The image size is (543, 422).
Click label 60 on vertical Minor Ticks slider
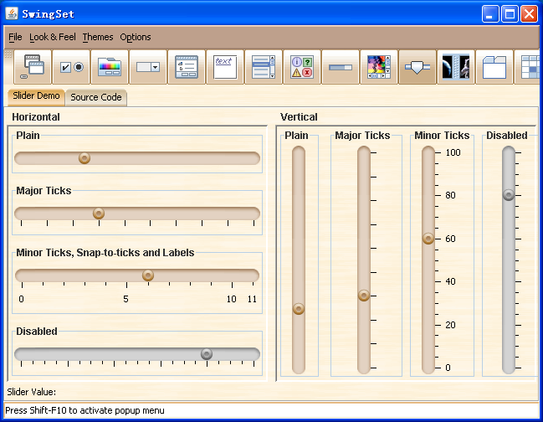[450, 239]
